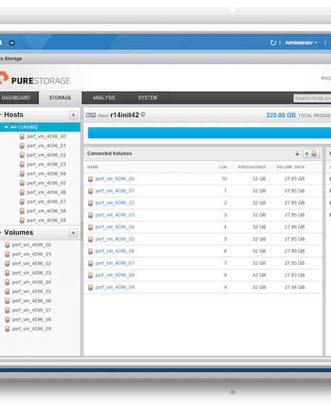Viewport: 331px width, 409px height.
Task: Open the gear menu next to host r14init42
Action: click(x=143, y=114)
